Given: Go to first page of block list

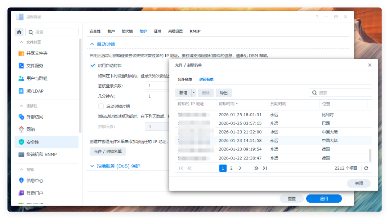Looking at the screenshot, I should (181, 168).
